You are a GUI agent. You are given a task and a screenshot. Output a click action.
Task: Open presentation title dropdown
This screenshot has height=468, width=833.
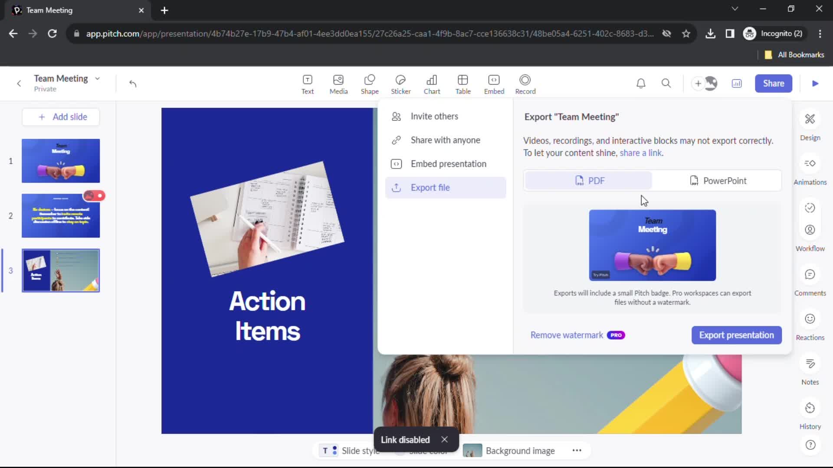[96, 78]
